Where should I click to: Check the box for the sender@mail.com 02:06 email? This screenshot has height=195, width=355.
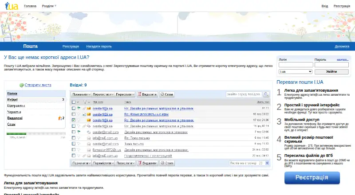click(74, 132)
